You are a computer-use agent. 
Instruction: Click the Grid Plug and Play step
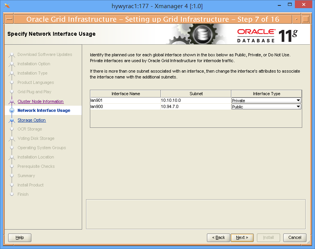coord(34,92)
